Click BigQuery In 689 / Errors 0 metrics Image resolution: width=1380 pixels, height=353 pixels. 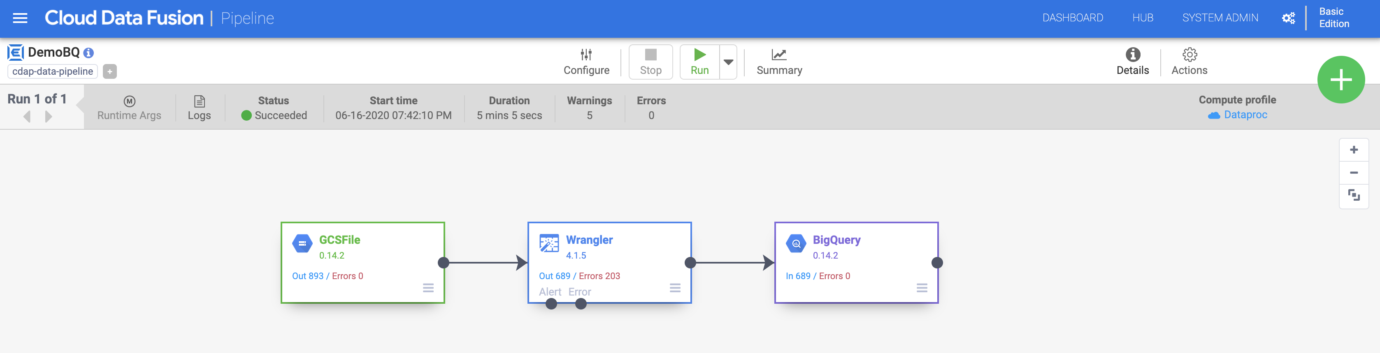tap(818, 276)
